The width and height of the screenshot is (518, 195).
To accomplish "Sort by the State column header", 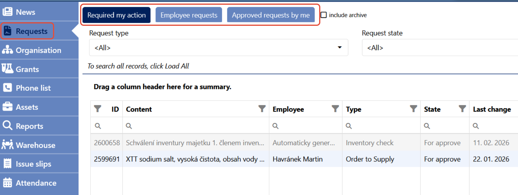I will [432, 109].
